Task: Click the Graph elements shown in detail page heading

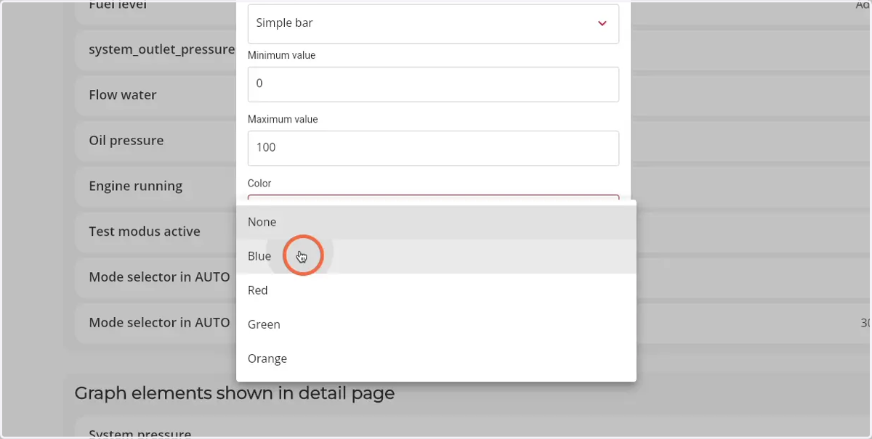Action: [x=235, y=393]
